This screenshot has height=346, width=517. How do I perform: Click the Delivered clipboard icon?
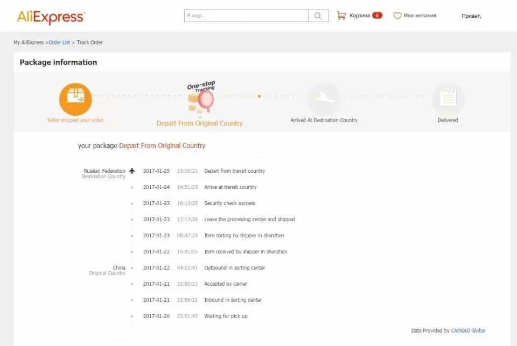(x=448, y=98)
